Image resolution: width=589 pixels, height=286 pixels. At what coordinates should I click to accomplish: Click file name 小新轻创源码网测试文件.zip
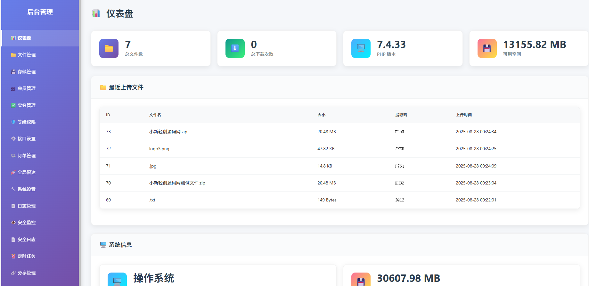coord(177,183)
